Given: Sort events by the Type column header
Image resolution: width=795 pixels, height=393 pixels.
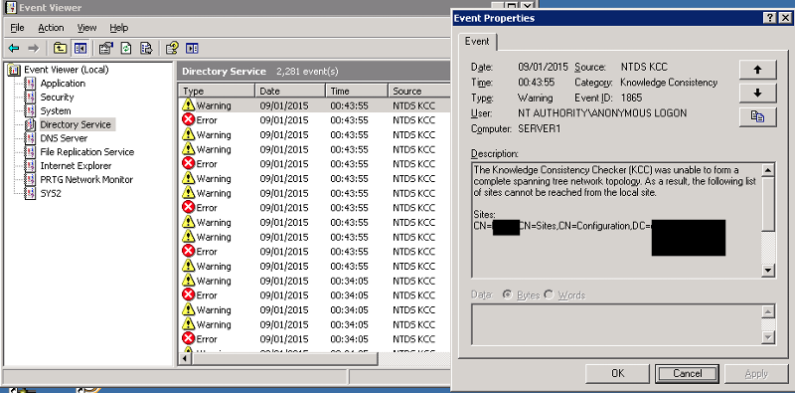Looking at the screenshot, I should tap(217, 91).
